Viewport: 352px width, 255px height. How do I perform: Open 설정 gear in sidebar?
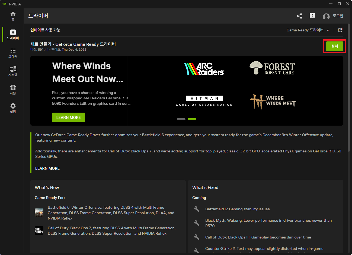pyautogui.click(x=13, y=108)
